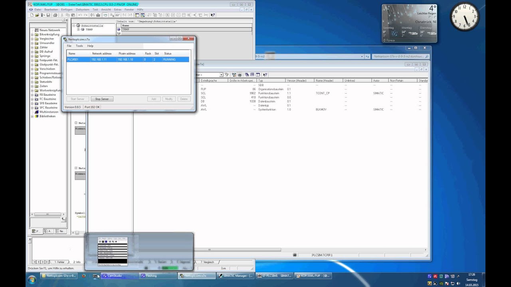Click the Add button in Nettoplcsim

[x=154, y=99]
